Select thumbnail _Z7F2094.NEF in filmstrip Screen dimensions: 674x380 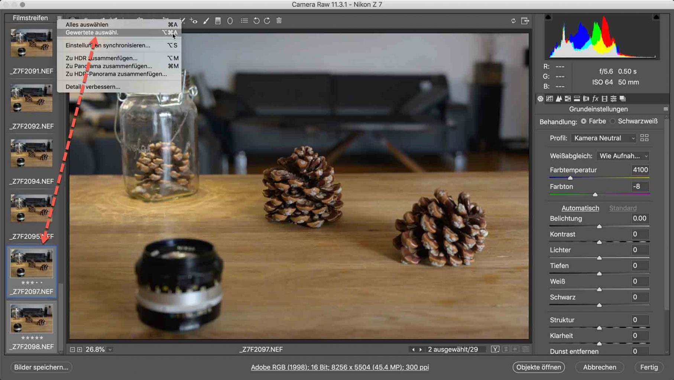(x=32, y=153)
